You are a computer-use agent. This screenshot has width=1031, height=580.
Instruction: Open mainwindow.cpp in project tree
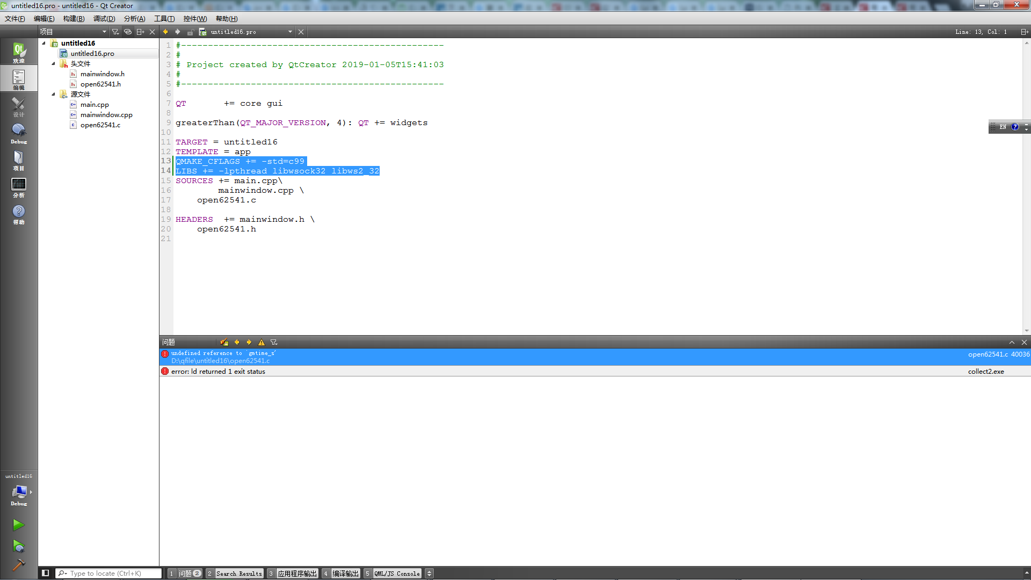106,115
